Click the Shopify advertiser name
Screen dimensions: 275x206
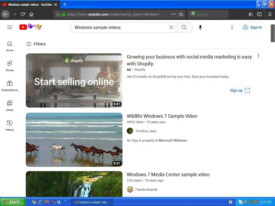click(x=140, y=69)
